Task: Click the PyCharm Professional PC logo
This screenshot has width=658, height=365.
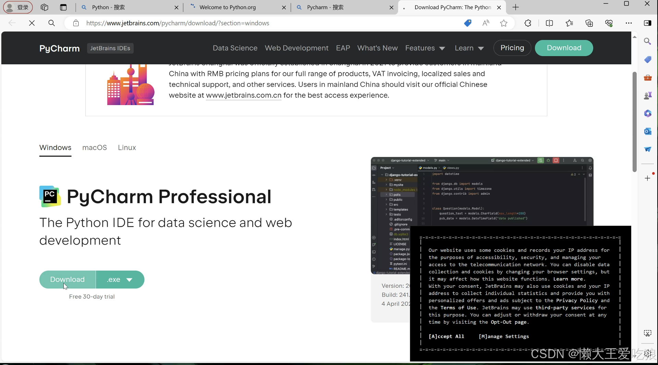Action: click(50, 196)
